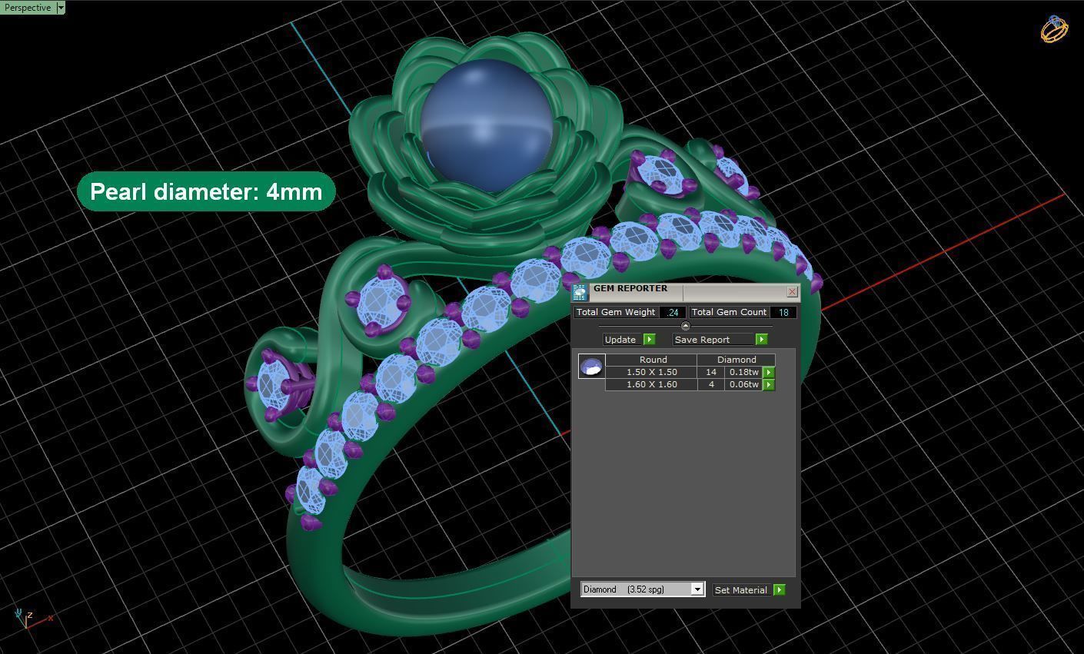Click the round diamond gem thumbnail
This screenshot has height=654, width=1084.
click(592, 366)
